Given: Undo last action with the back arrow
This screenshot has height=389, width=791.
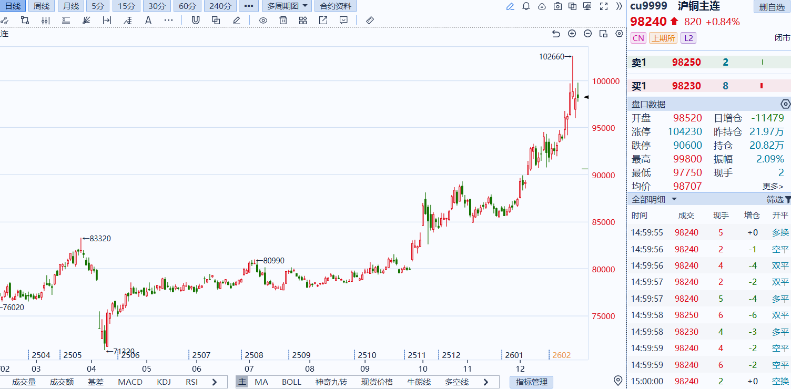Looking at the screenshot, I should pyautogui.click(x=556, y=34).
